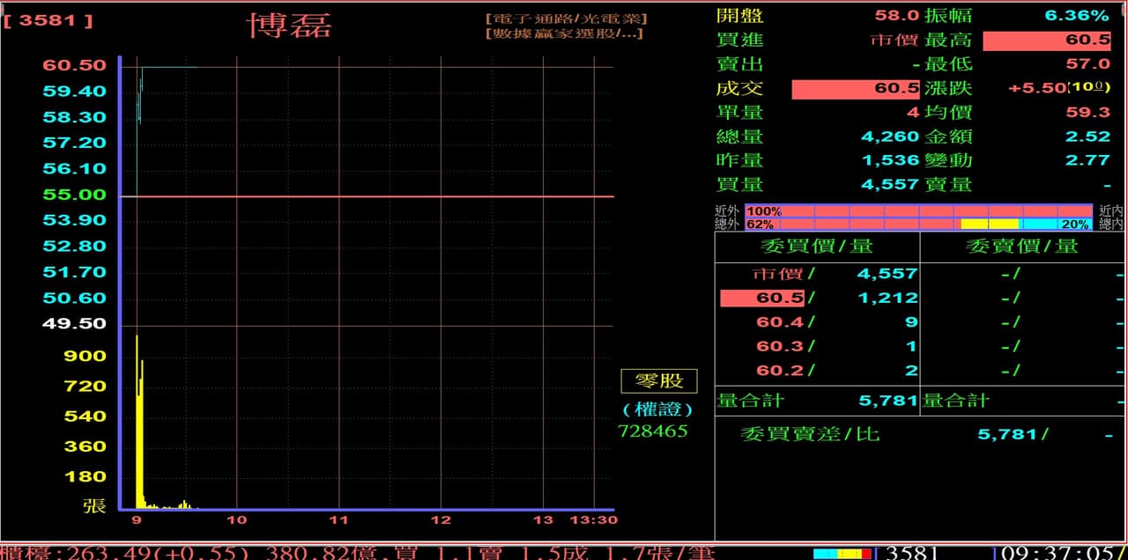Click the 總量 value 4,260
The height and width of the screenshot is (560, 1128).
[x=890, y=136]
